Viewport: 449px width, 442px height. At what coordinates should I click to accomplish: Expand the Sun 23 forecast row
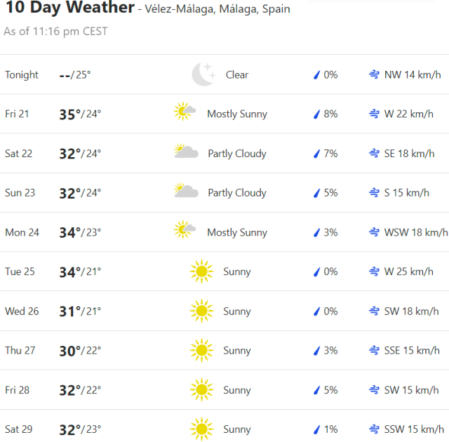point(224,192)
